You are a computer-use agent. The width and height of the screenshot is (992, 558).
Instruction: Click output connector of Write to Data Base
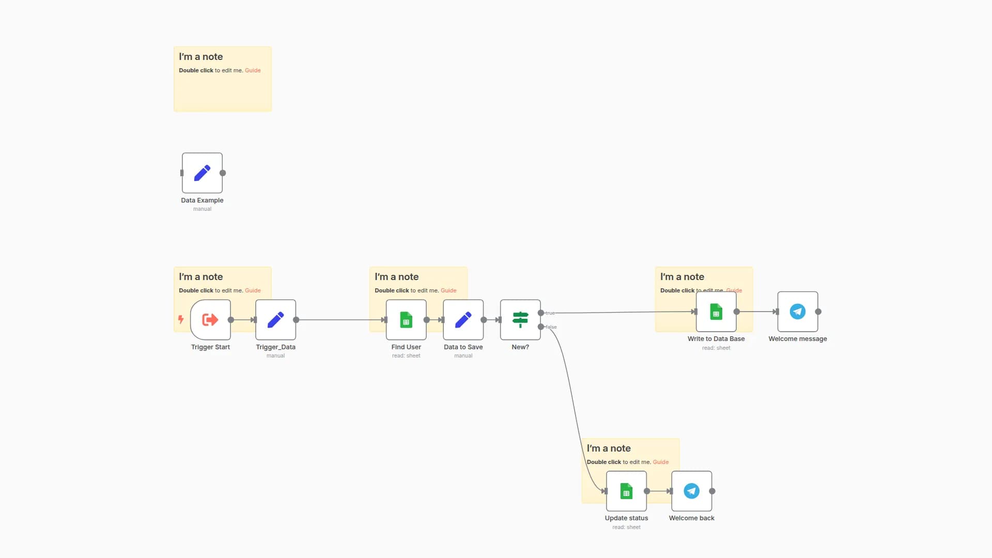[x=737, y=312]
